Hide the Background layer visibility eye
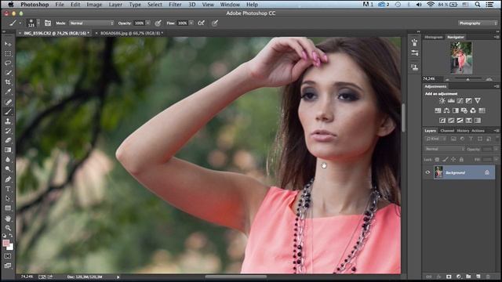The image size is (502, 282). tap(427, 172)
